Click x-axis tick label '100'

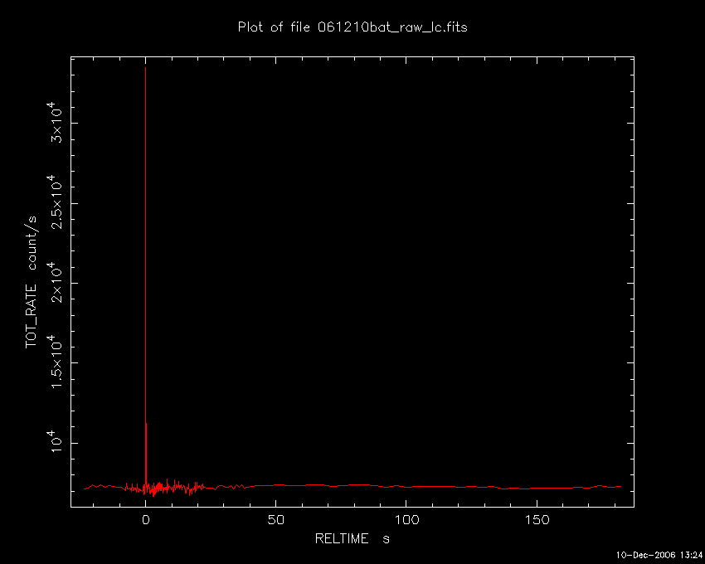click(406, 520)
